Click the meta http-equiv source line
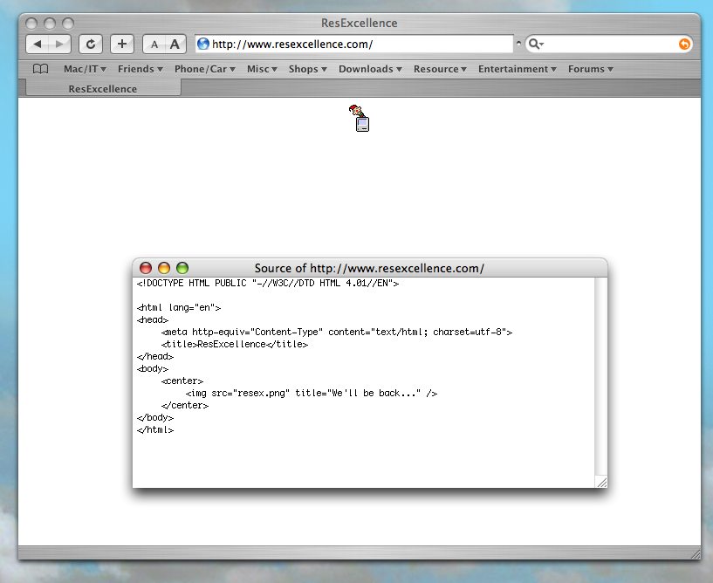 point(337,332)
